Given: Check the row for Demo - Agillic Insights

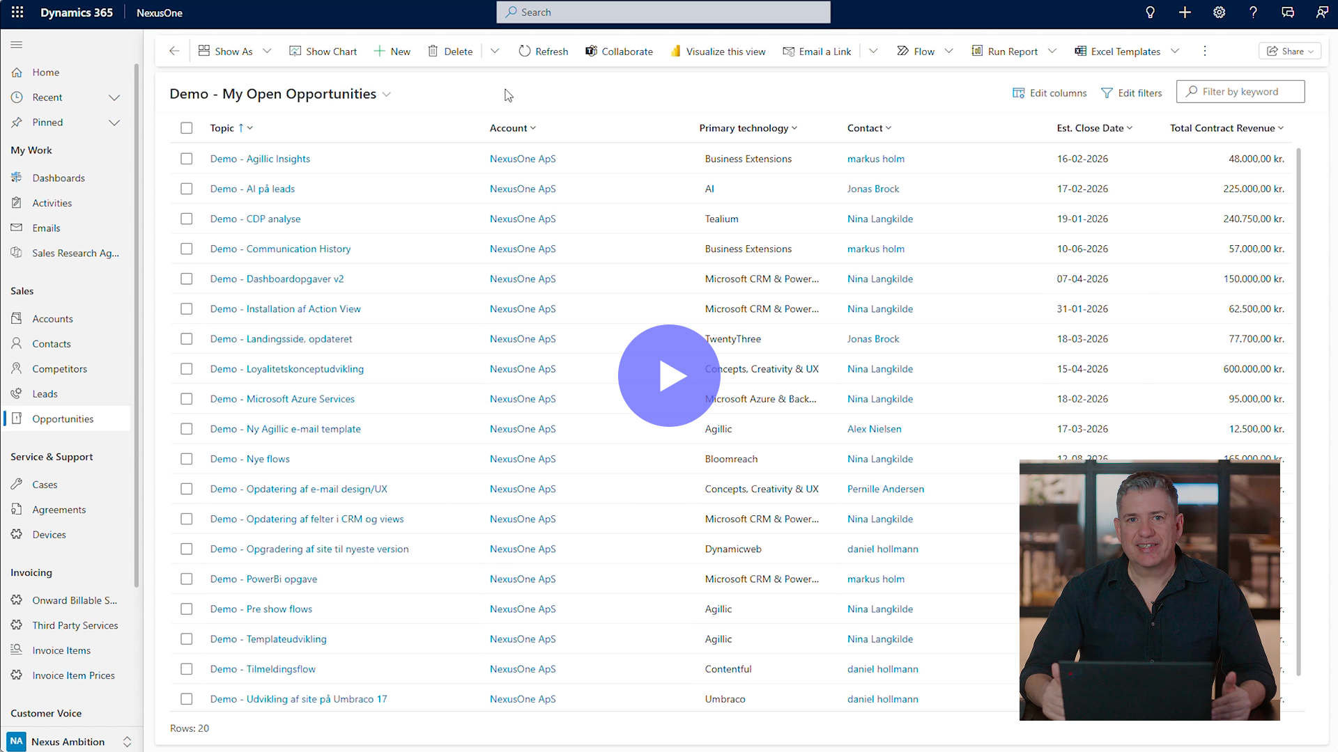Looking at the screenshot, I should (187, 158).
